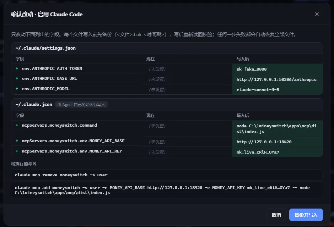Click the dialog title 确认改动 · 启用 Claude Code

pyautogui.click(x=47, y=14)
